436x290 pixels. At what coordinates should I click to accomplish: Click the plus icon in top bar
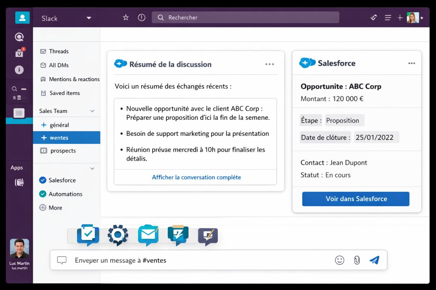(x=400, y=18)
